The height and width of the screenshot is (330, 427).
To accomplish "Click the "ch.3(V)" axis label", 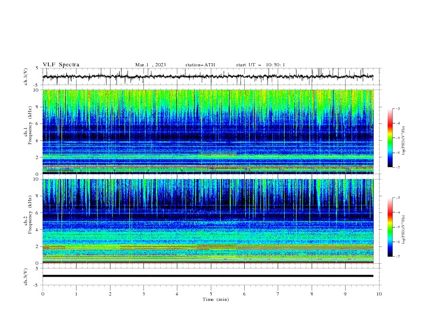I will 26,277.
